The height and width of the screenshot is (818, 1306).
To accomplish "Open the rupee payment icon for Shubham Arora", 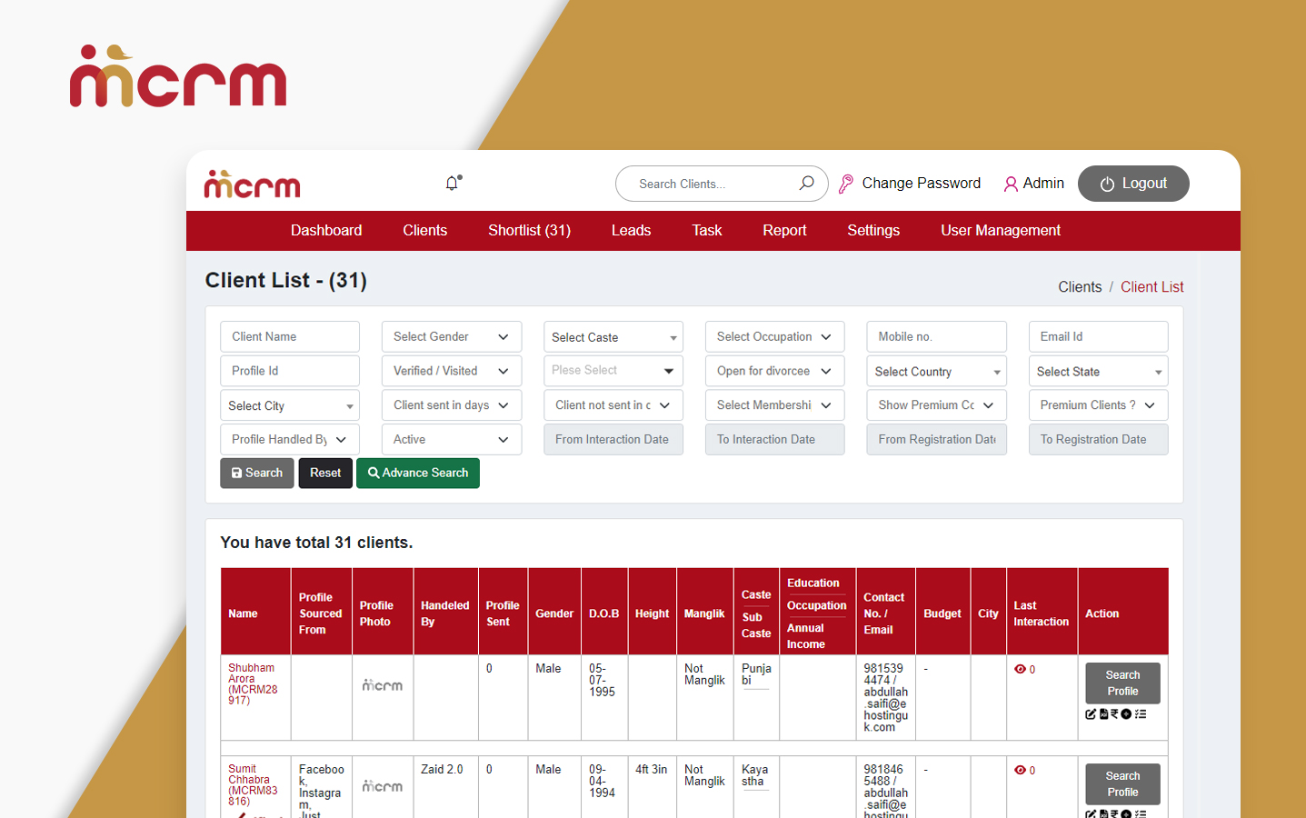I will pos(1114,713).
